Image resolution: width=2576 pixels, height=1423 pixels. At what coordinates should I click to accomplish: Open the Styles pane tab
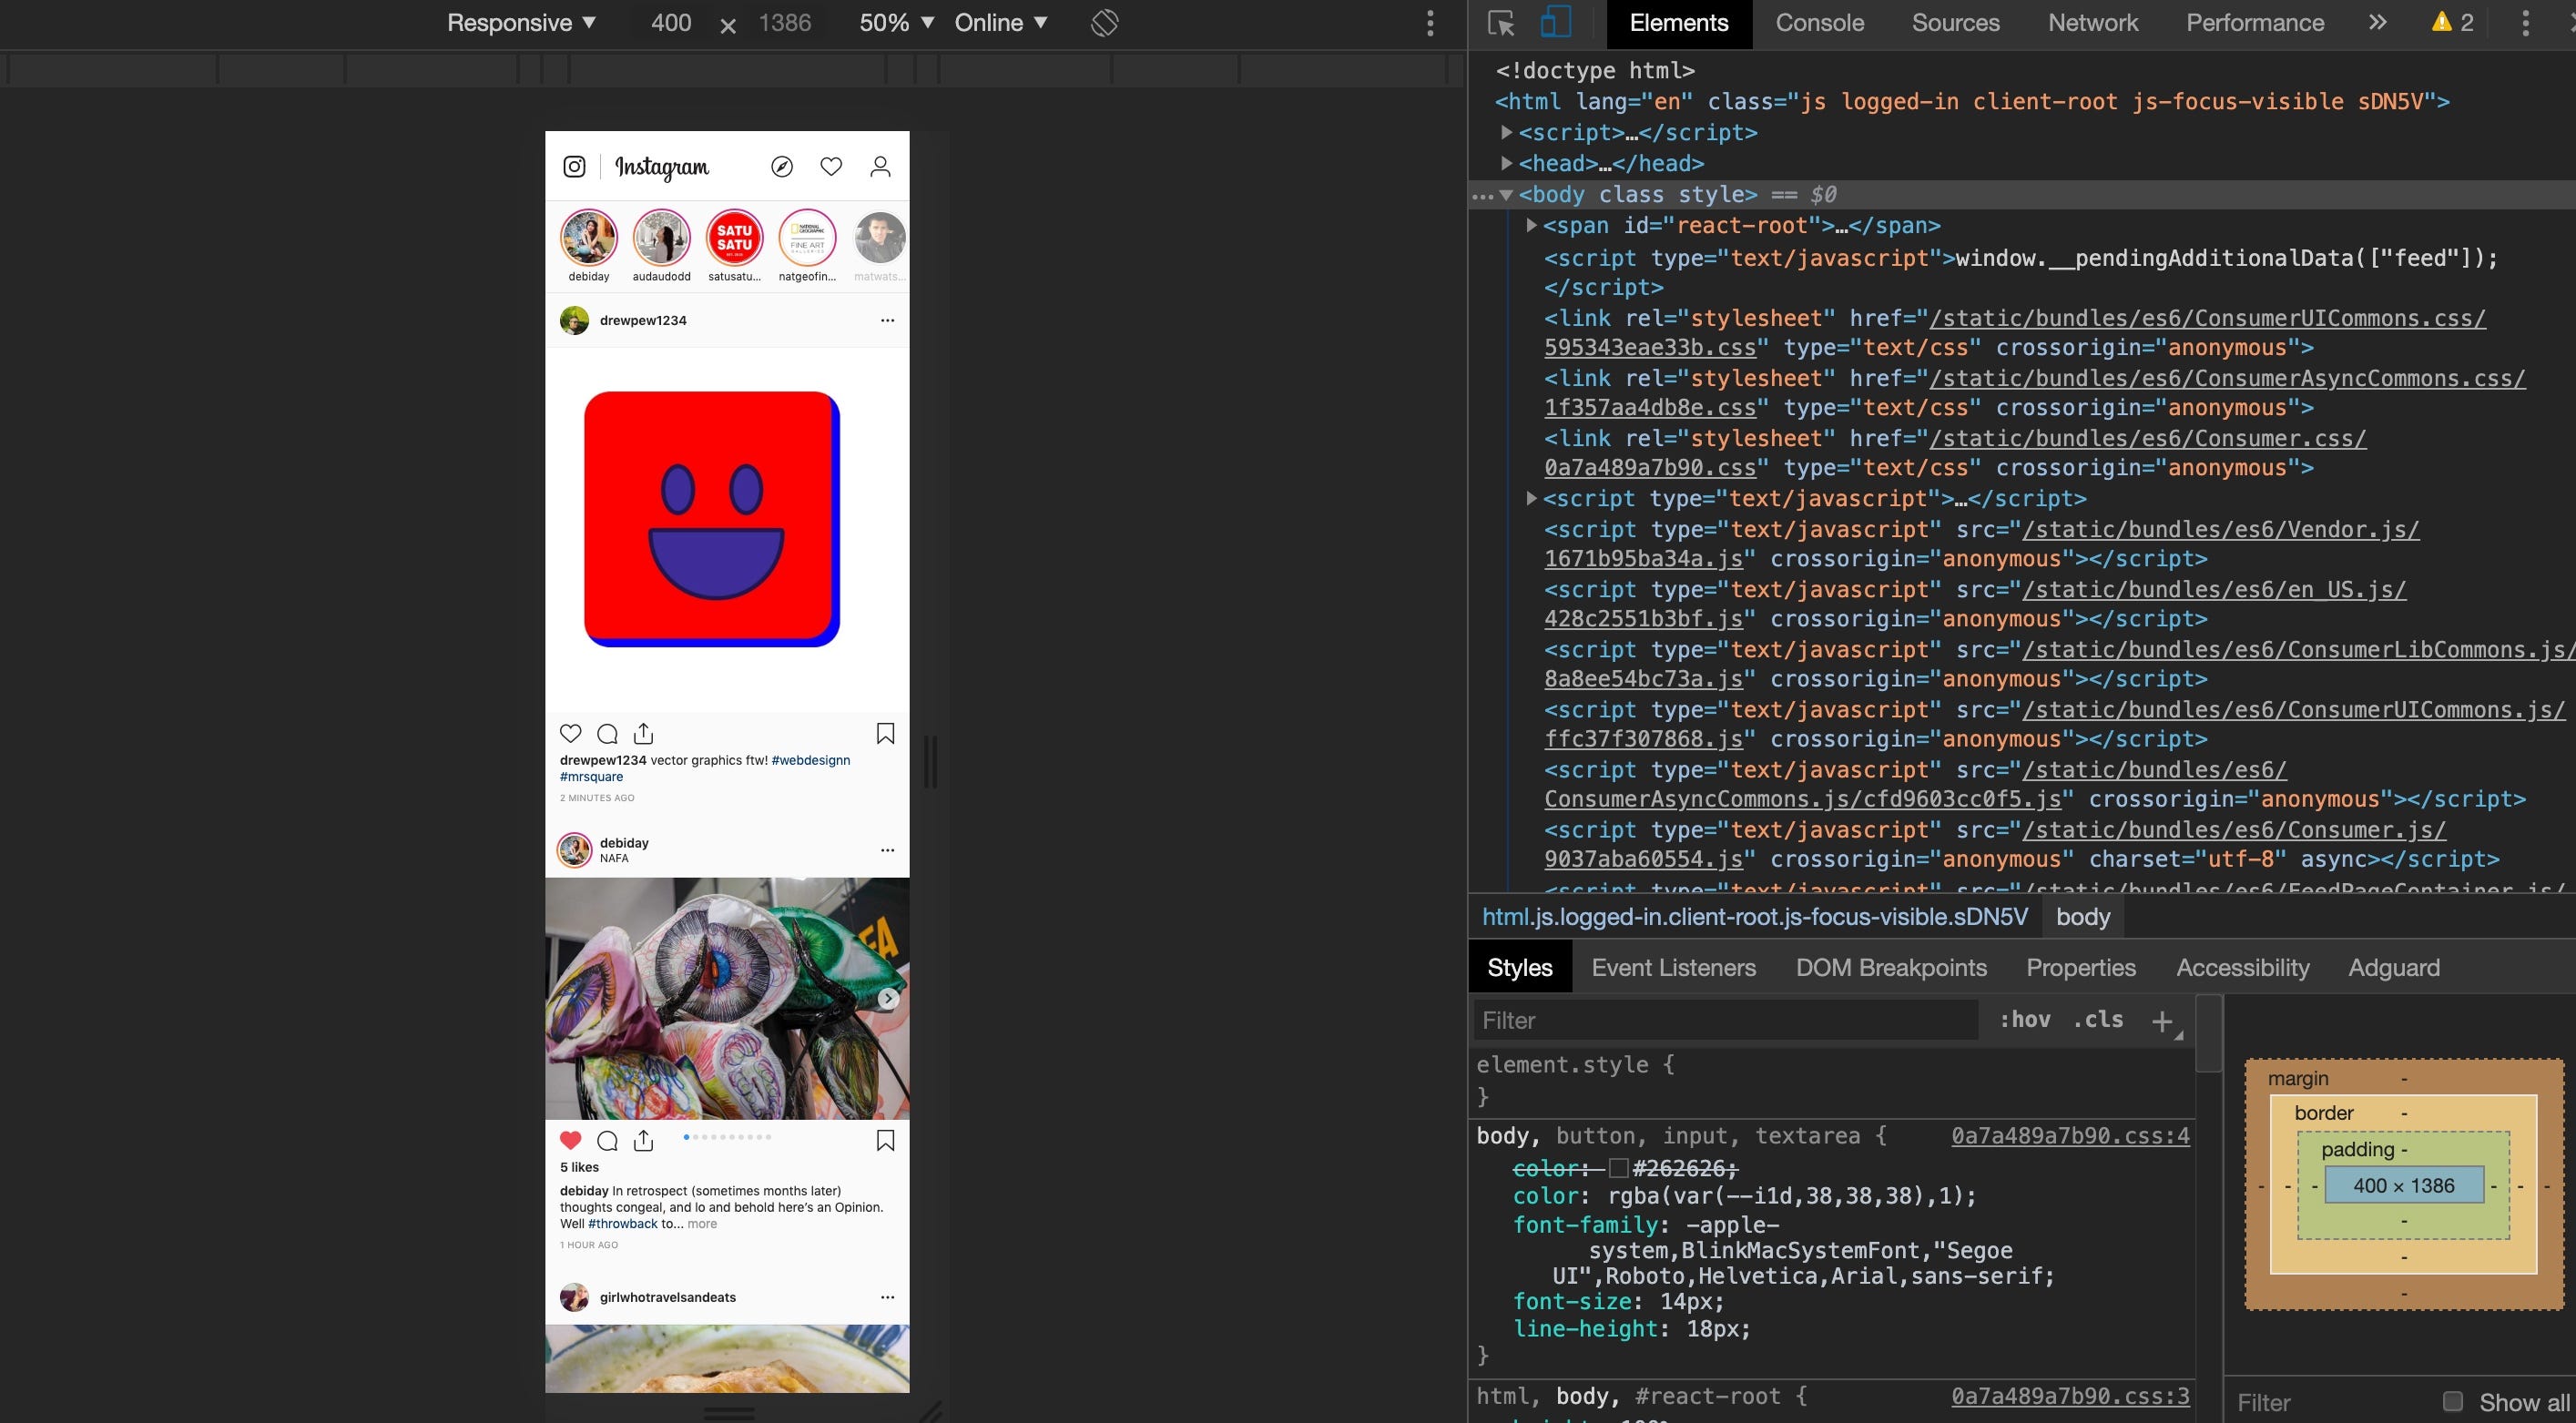[1520, 967]
